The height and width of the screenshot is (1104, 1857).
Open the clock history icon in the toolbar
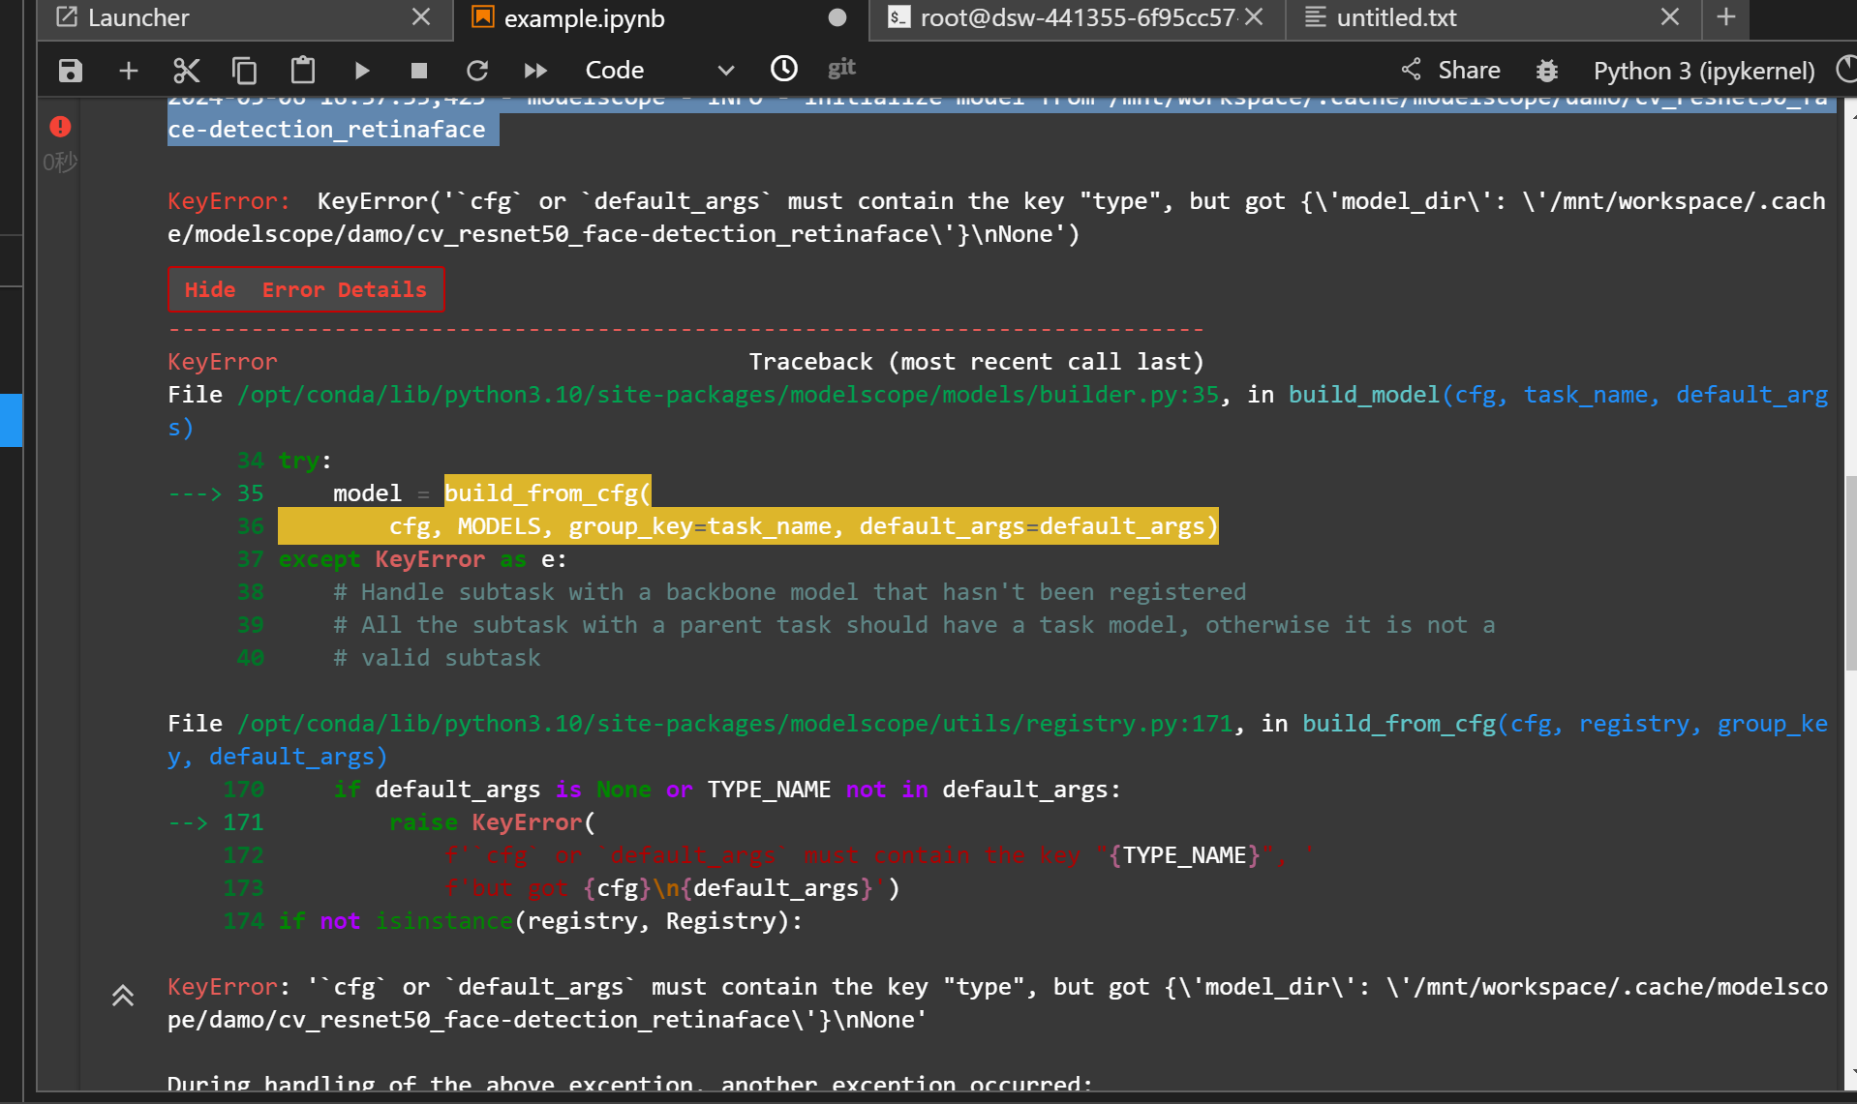point(784,69)
